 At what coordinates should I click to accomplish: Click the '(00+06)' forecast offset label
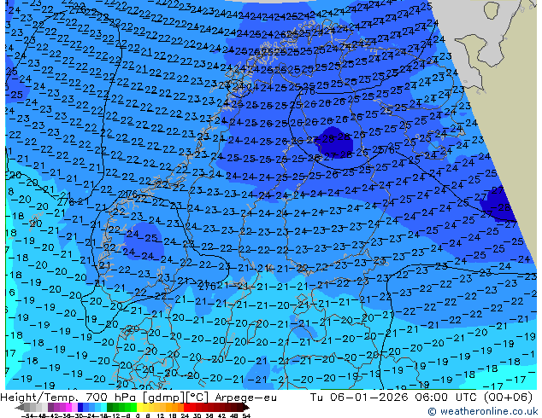pyautogui.click(x=508, y=398)
